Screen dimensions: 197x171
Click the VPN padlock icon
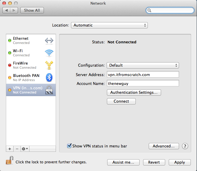49,90
